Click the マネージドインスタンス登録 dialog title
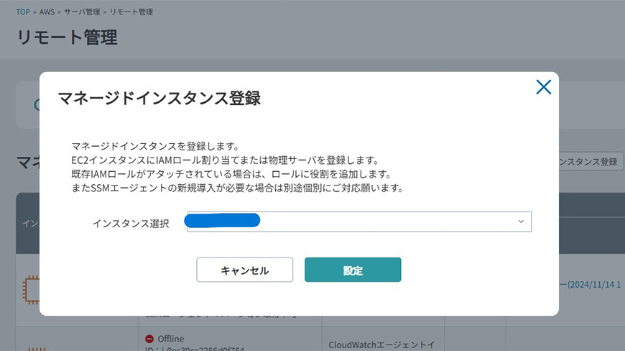Image resolution: width=625 pixels, height=351 pixels. (159, 98)
